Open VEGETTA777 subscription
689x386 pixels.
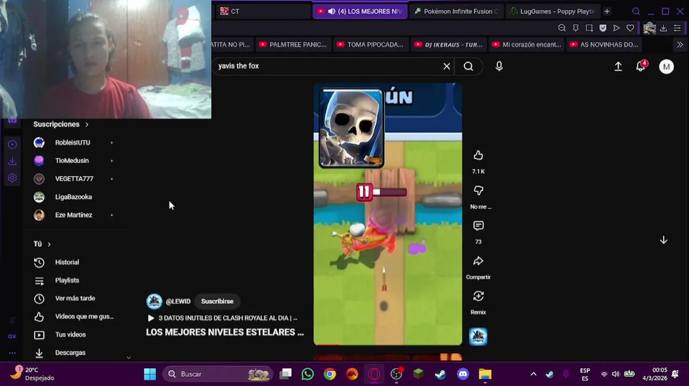74,179
